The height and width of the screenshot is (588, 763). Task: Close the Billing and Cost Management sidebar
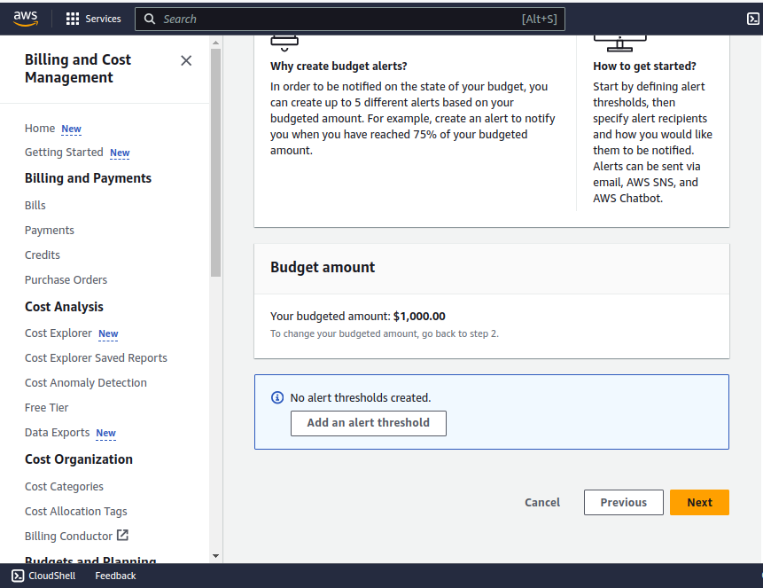186,60
